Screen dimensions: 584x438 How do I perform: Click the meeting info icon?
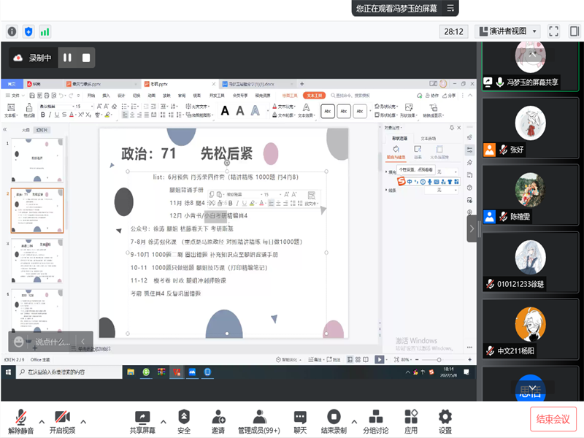pos(12,31)
